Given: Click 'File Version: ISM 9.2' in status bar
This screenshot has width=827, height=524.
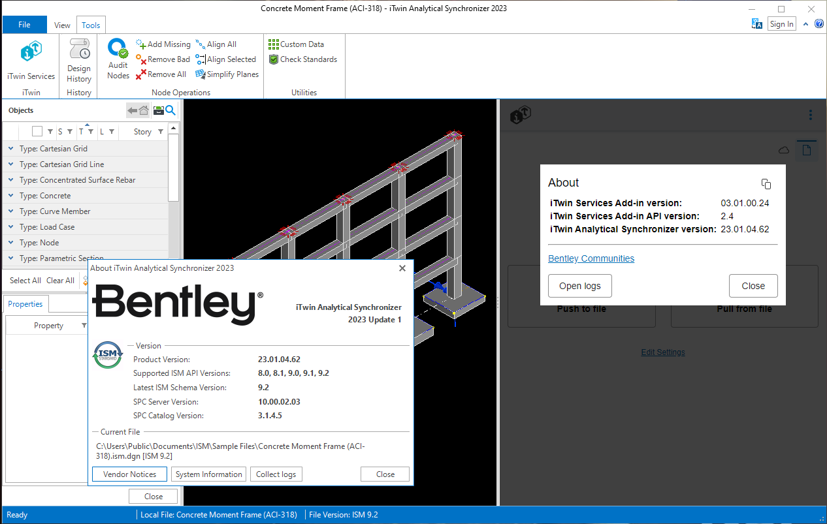Looking at the screenshot, I should pos(344,515).
